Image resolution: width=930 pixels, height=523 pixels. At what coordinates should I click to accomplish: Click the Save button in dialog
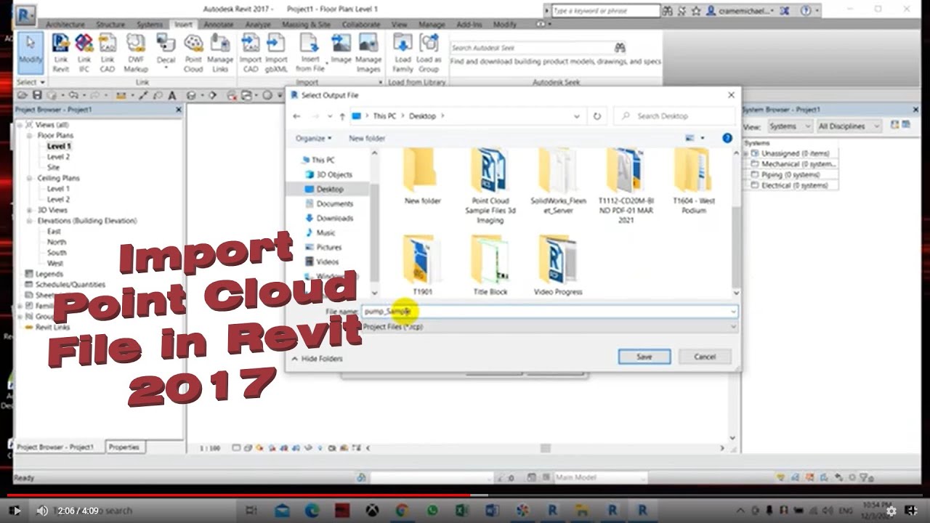pos(644,357)
